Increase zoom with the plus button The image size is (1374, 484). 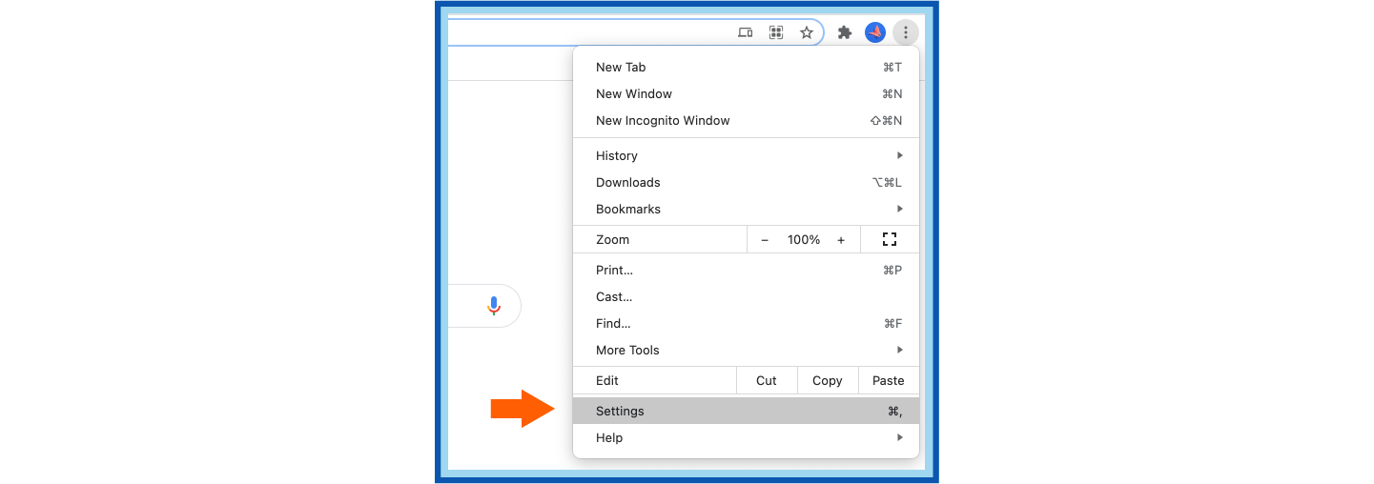tap(841, 240)
